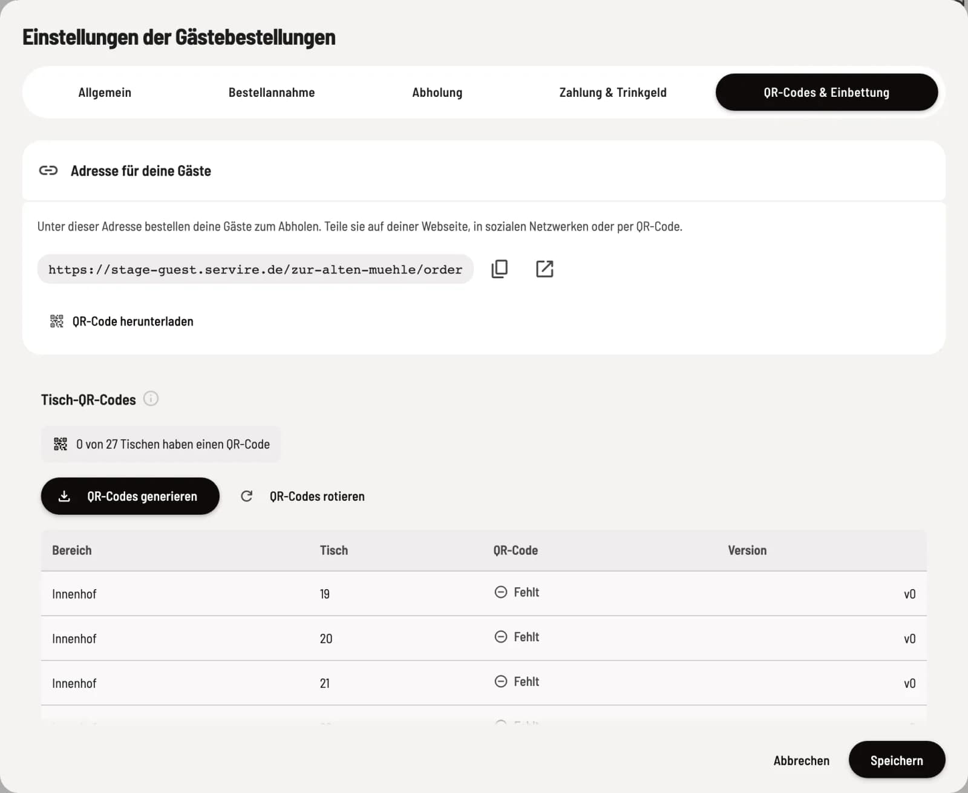Switch to the Allgemein tab
The height and width of the screenshot is (793, 968).
pyautogui.click(x=105, y=93)
